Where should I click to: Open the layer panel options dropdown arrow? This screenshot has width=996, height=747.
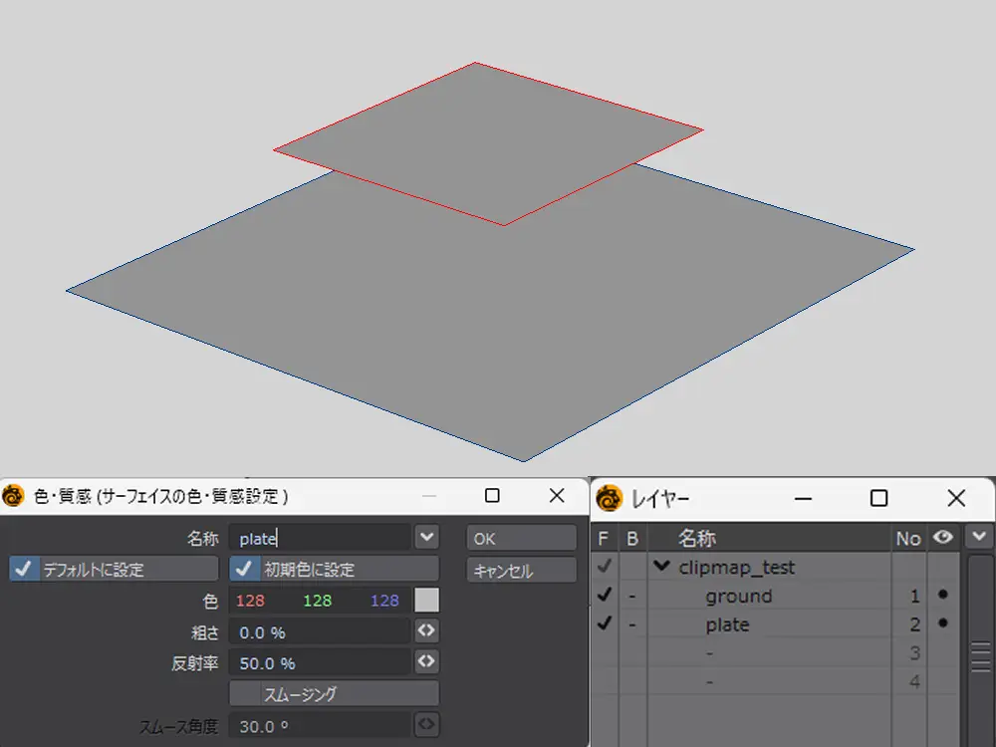[x=979, y=538]
